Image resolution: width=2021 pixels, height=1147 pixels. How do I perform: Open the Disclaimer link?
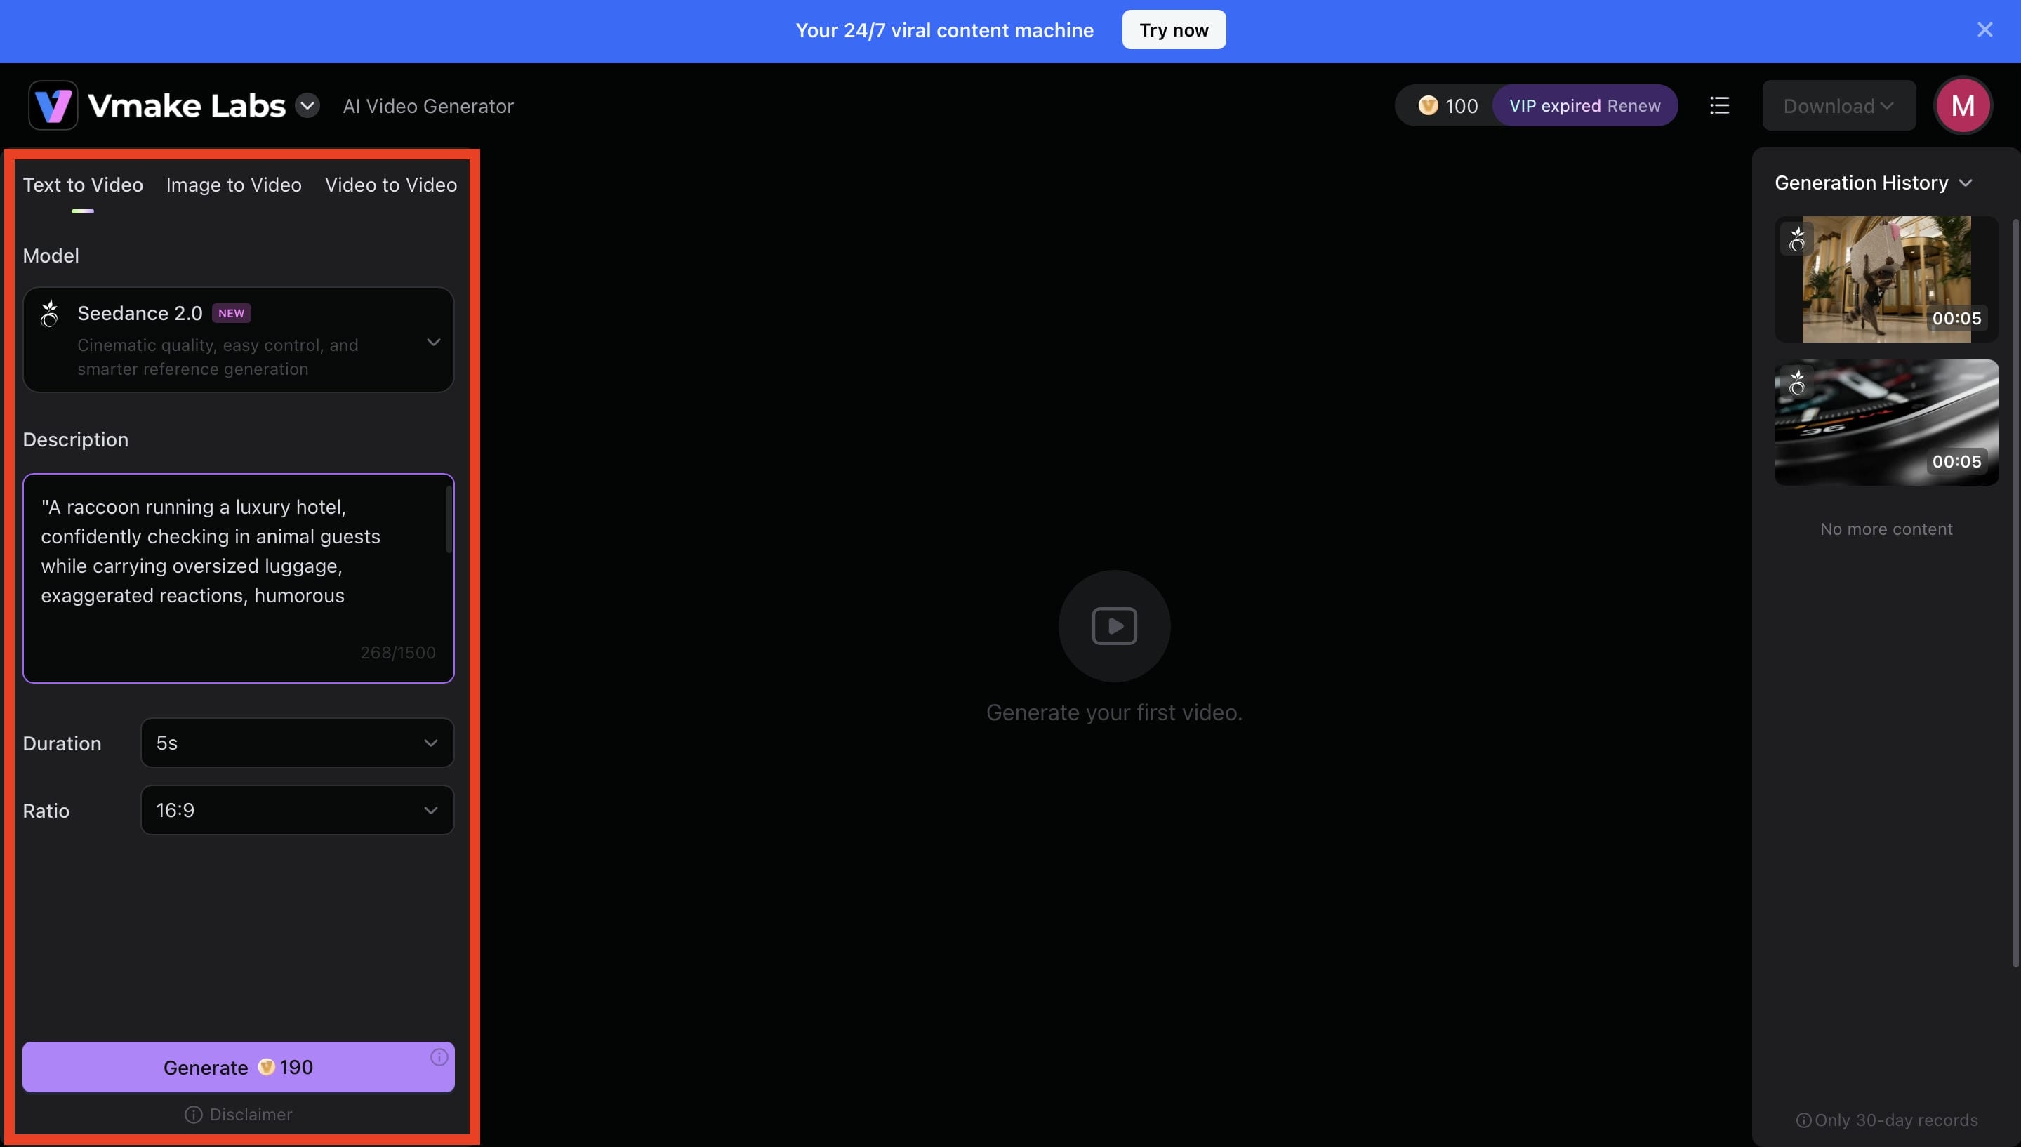click(239, 1114)
